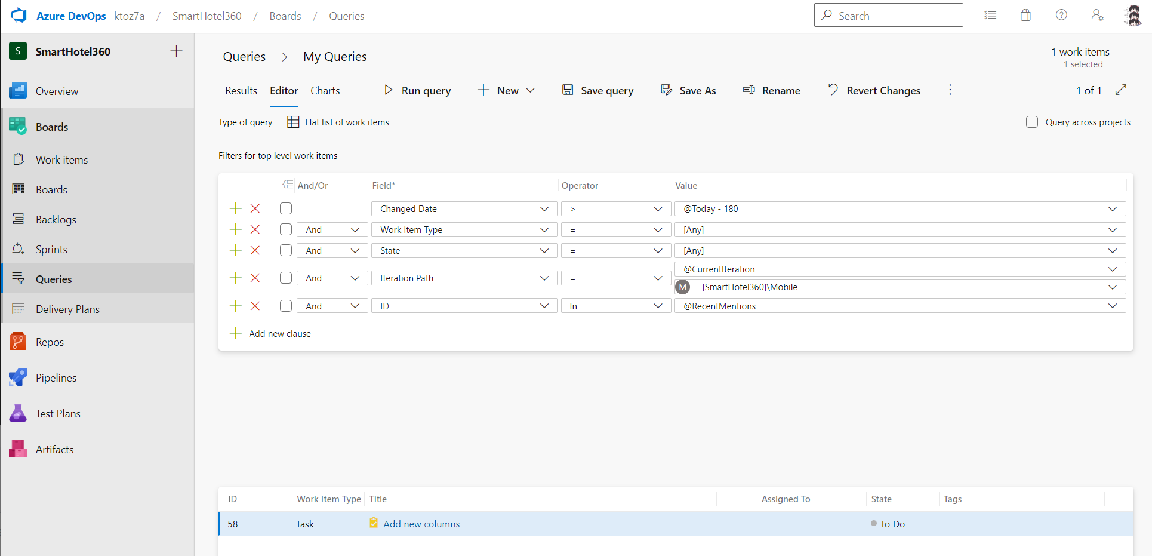Open the work items list icon in header

[x=990, y=16]
